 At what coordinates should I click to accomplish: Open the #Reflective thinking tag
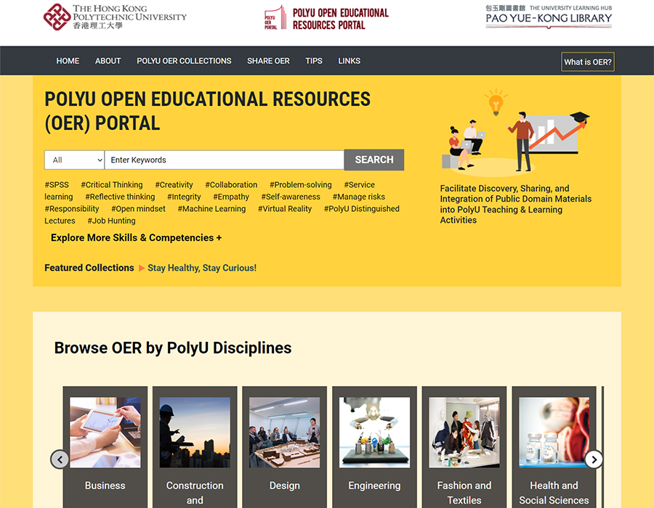120,197
